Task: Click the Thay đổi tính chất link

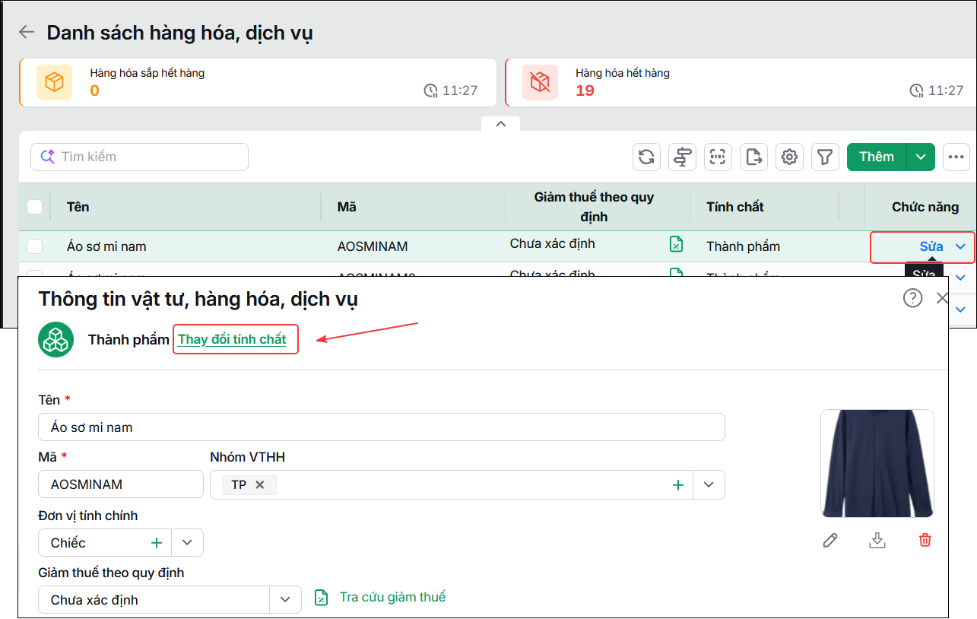Action: [232, 339]
